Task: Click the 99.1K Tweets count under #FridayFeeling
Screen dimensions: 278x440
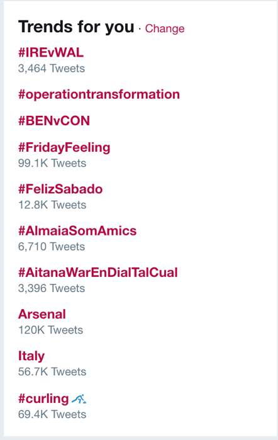Action: click(52, 163)
